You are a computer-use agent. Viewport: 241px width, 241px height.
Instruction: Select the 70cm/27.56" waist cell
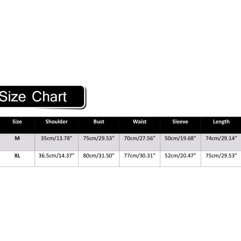point(140,139)
